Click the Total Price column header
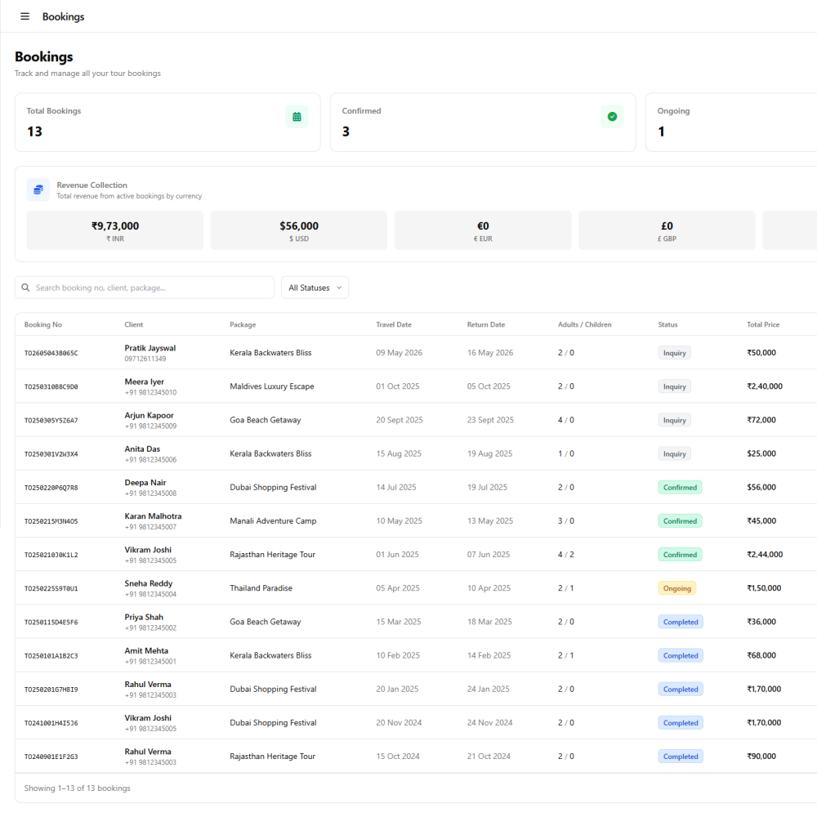This screenshot has width=817, height=817. pos(763,324)
